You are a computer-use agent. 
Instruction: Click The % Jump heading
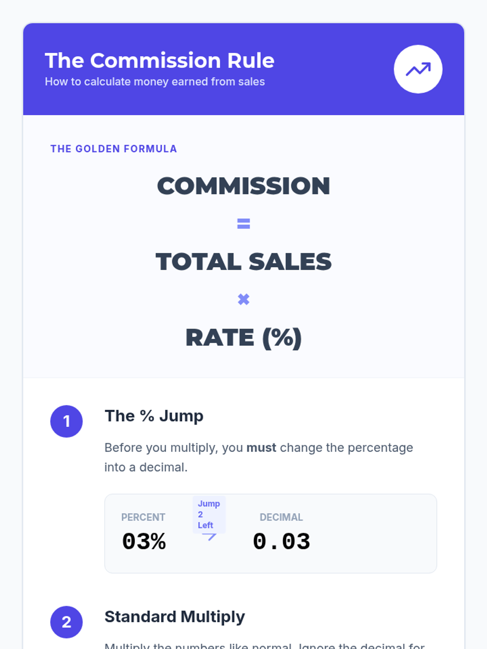coord(154,416)
